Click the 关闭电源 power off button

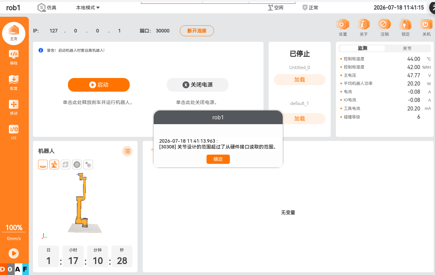pyautogui.click(x=198, y=85)
